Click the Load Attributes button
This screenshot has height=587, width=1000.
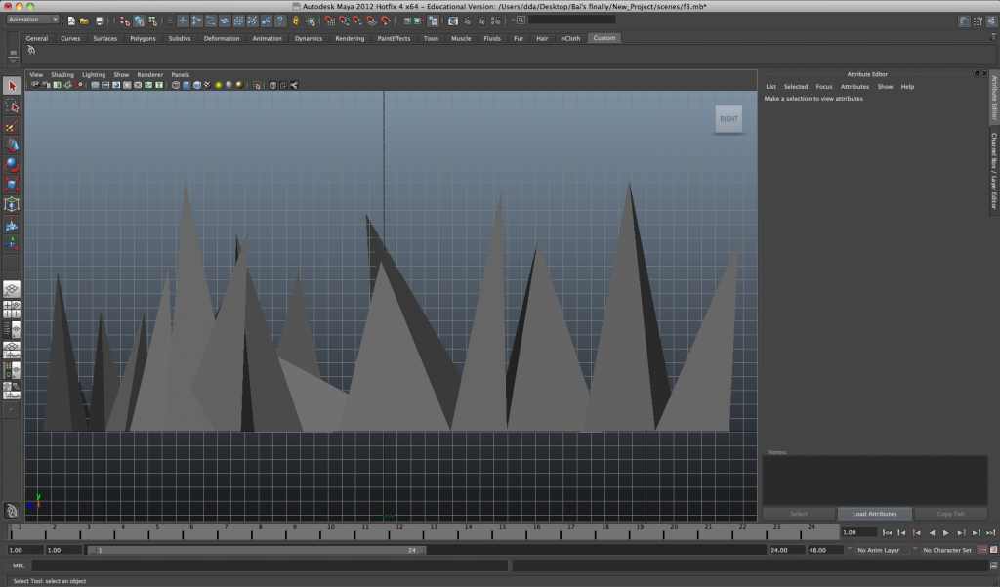point(874,514)
